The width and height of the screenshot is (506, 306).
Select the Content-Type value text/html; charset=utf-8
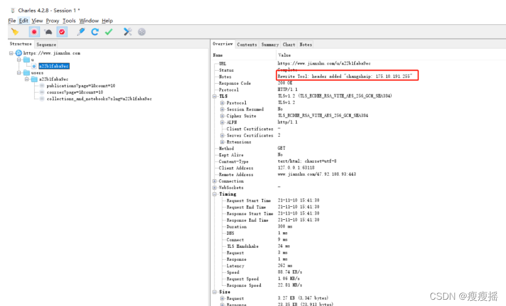(307, 161)
